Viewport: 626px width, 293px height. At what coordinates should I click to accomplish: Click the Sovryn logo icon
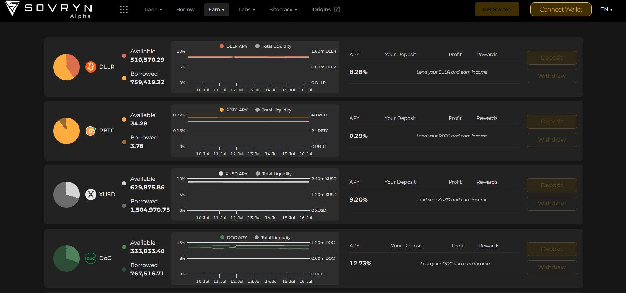coord(13,8)
